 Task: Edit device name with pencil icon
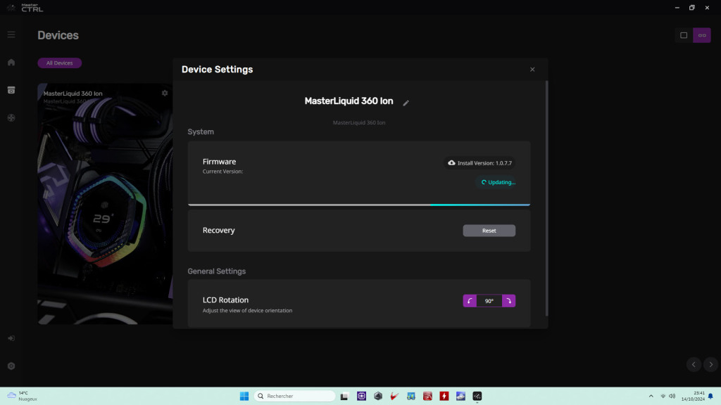pos(406,103)
